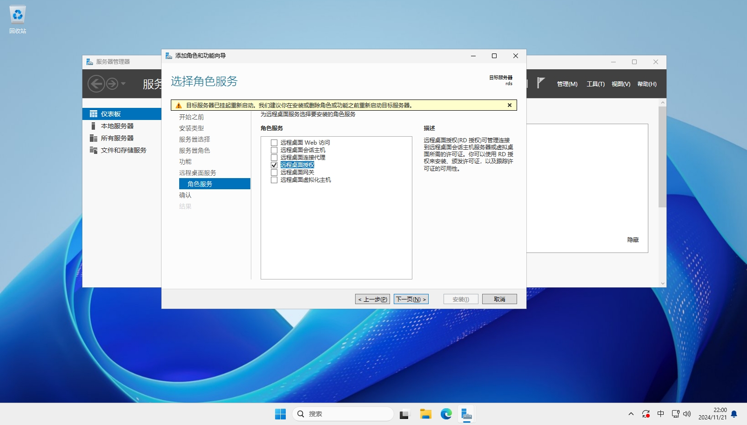
Task: Click the taskbar search box
Action: (x=343, y=414)
